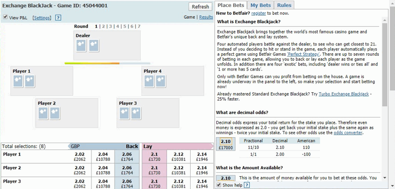
Task: Click Player 1's first face-down card
Action: pyautogui.click(x=18, y=81)
